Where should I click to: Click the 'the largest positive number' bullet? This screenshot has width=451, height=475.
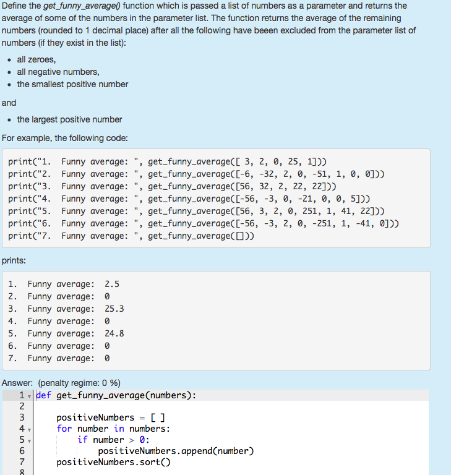pos(69,119)
